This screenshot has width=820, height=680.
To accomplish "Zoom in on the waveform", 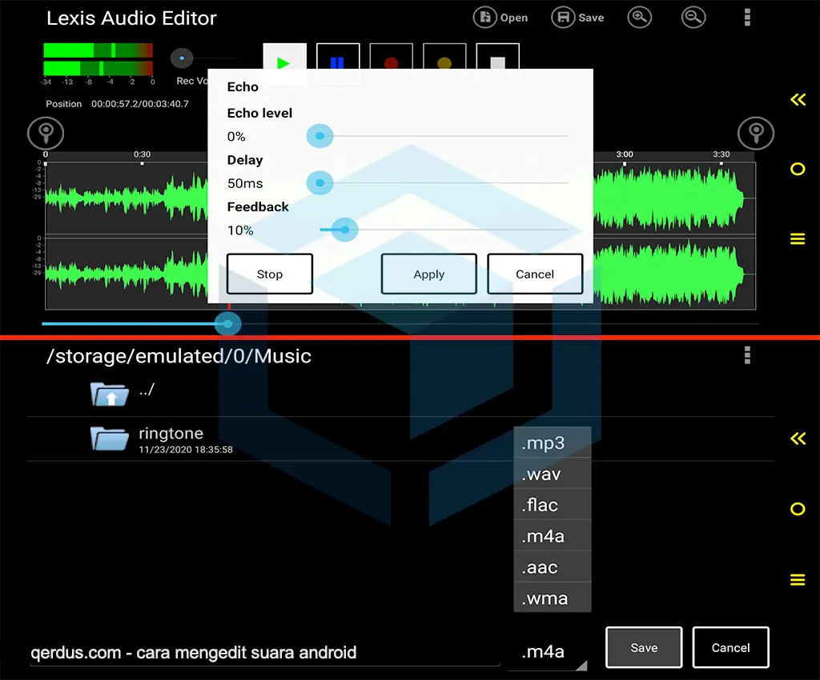I will pyautogui.click(x=639, y=18).
